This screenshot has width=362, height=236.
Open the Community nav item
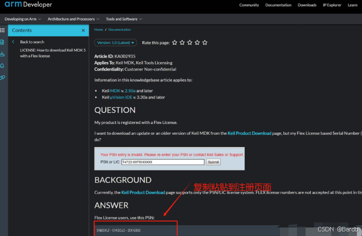249,5
